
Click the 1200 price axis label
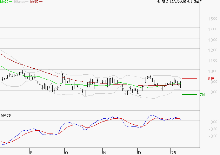click(x=212, y=50)
